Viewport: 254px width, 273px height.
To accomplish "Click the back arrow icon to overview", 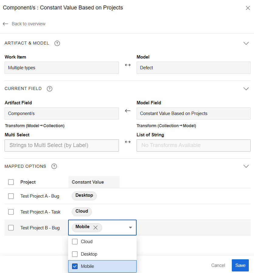I will click(x=5, y=24).
